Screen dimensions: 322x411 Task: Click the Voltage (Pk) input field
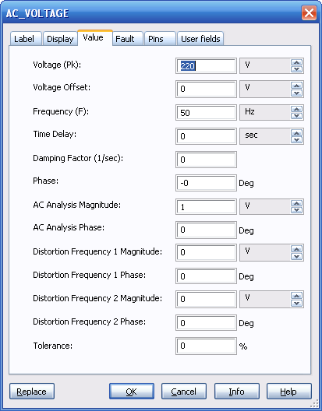click(x=206, y=66)
